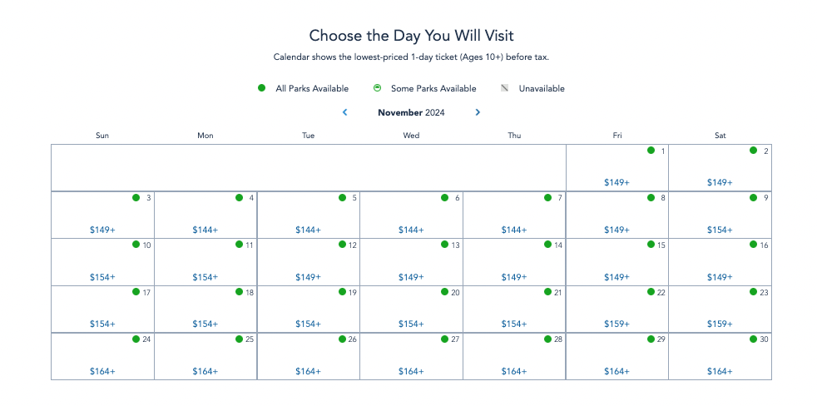This screenshot has width=817, height=406.
Task: Advance to next month with right chevron
Action: point(478,112)
